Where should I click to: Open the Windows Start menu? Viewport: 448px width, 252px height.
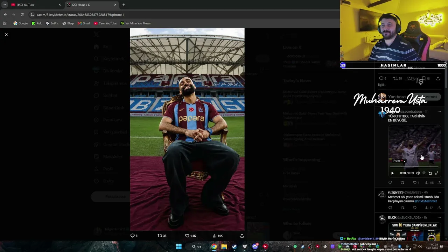coord(179,246)
